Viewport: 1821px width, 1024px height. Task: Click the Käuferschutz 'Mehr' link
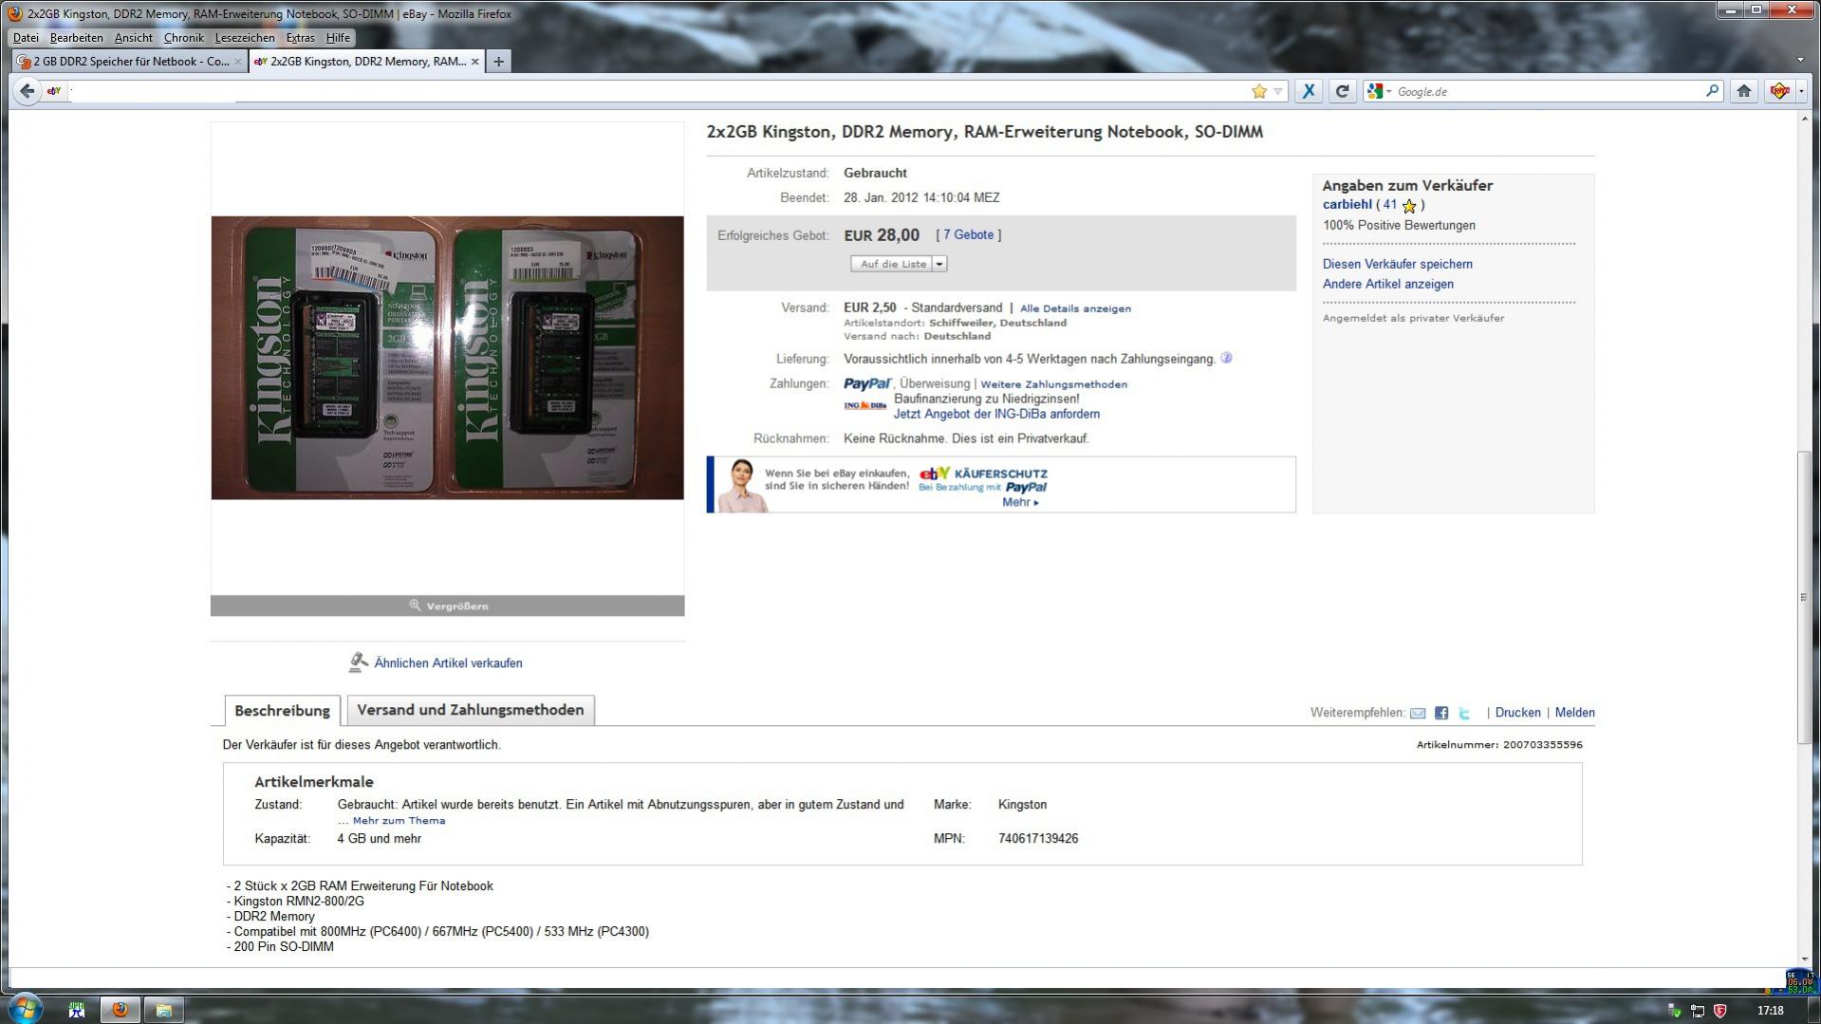tap(1020, 502)
